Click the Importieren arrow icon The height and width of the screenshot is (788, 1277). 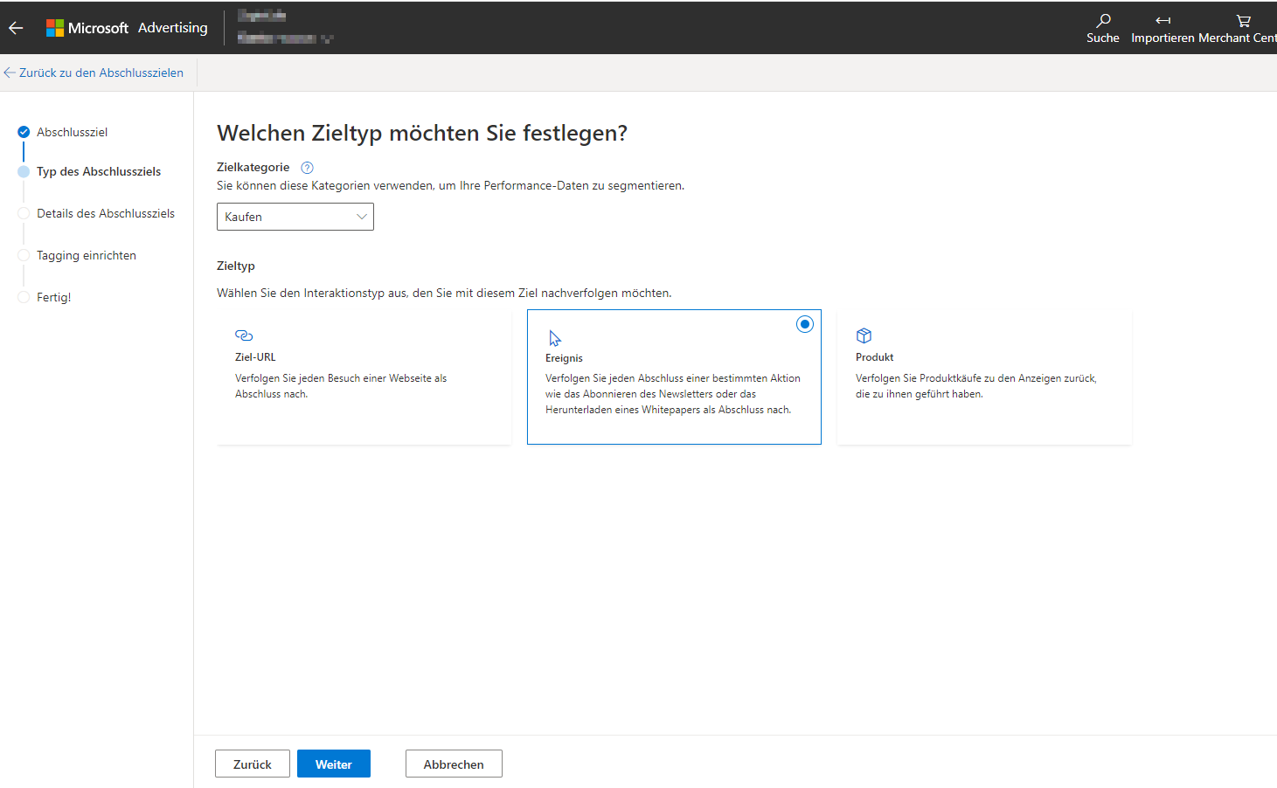[1162, 20]
